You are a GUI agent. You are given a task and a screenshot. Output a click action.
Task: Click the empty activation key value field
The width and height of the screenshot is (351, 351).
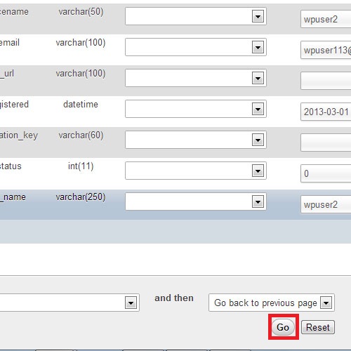click(326, 143)
